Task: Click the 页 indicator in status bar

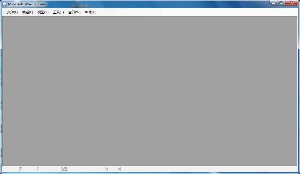Action: pyautogui.click(x=21, y=169)
